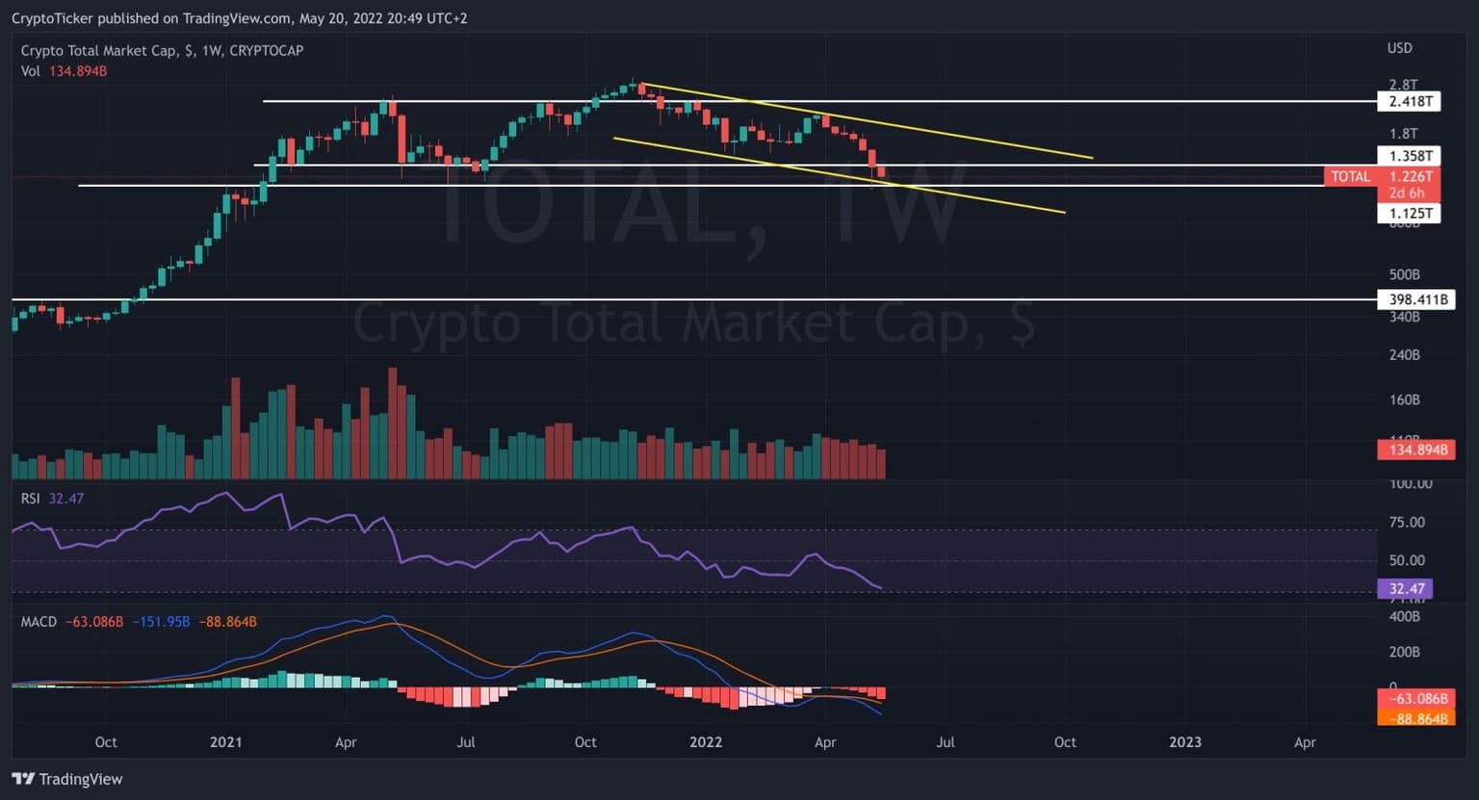This screenshot has width=1479, height=800.
Task: Click the red TOTAL price tag
Action: coord(1350,176)
